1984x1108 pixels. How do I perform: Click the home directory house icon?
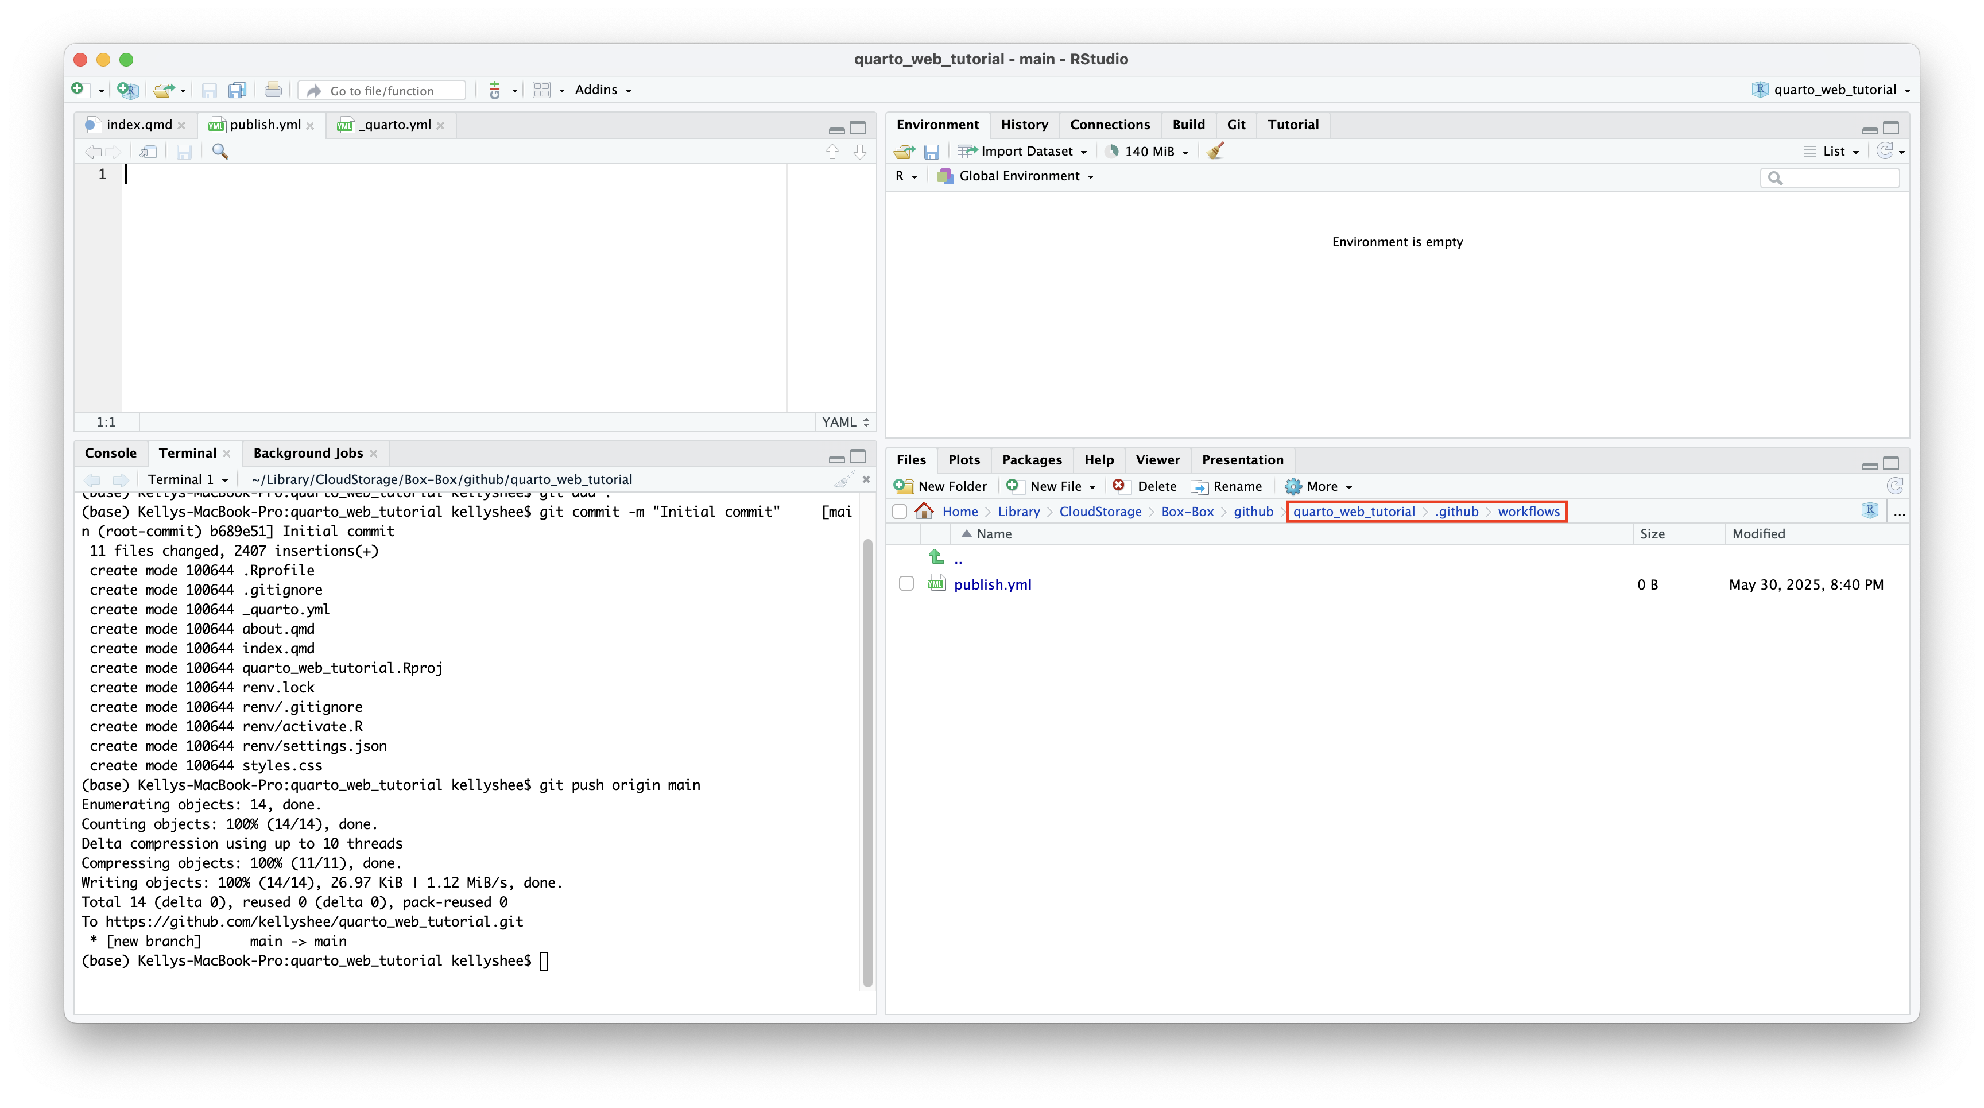coord(924,510)
